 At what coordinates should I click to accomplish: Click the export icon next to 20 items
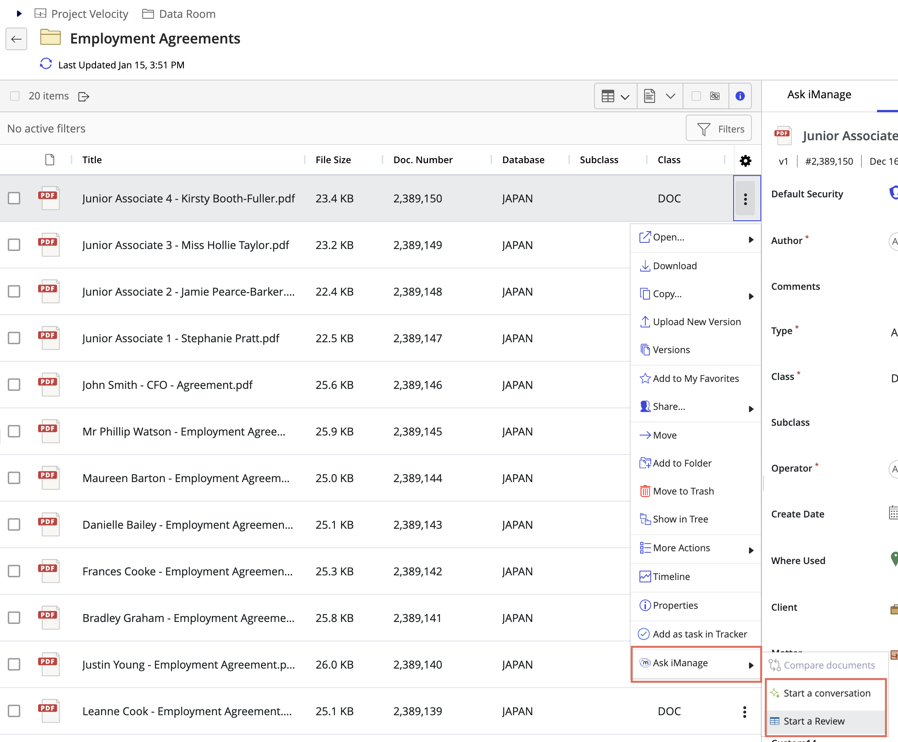coord(84,97)
